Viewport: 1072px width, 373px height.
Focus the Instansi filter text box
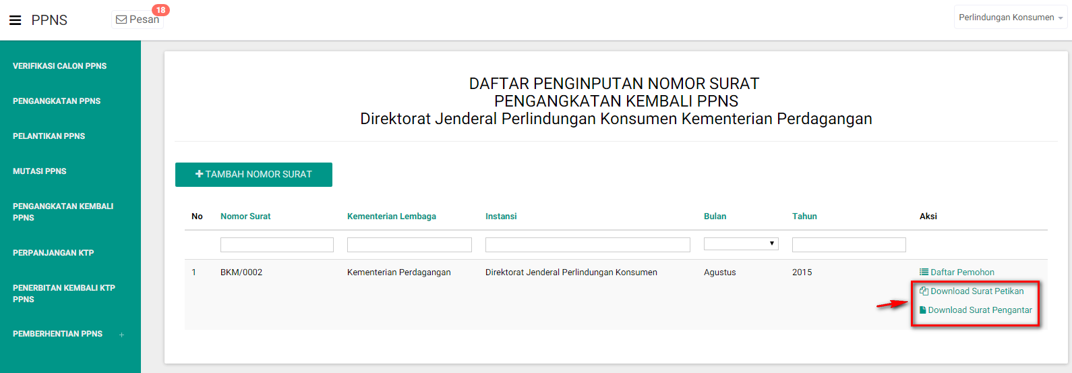tap(587, 245)
